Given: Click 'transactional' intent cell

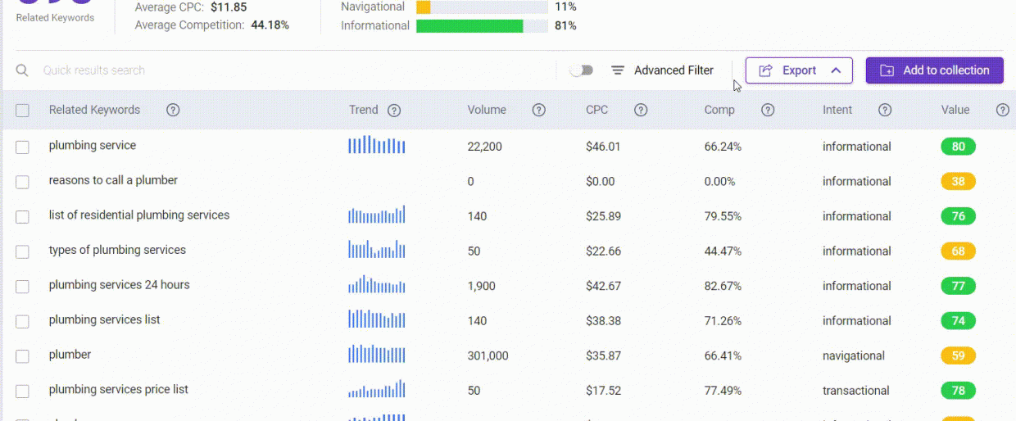Looking at the screenshot, I should pyautogui.click(x=856, y=391).
